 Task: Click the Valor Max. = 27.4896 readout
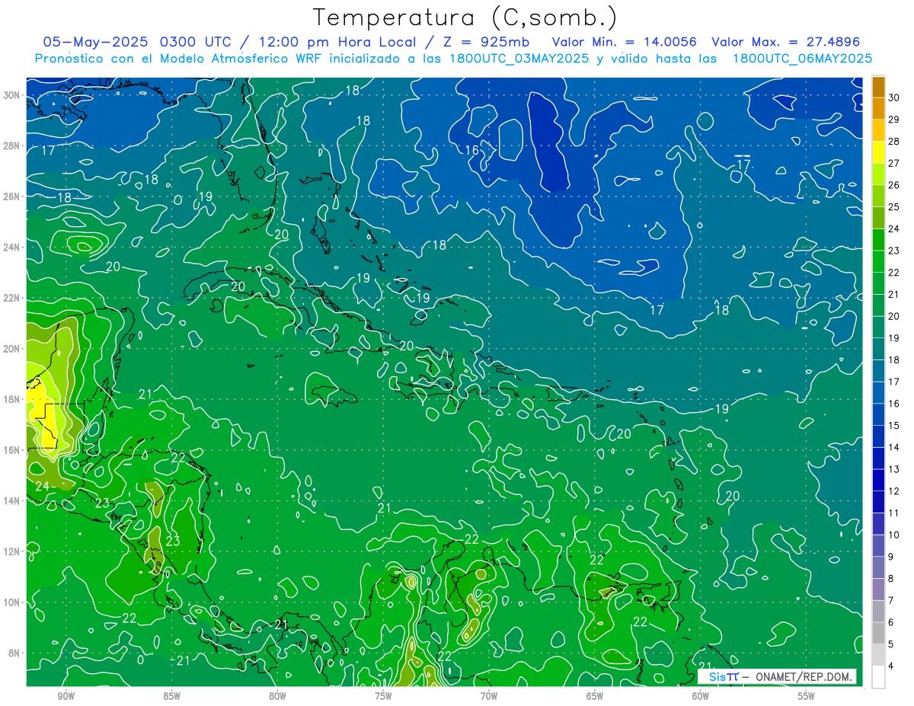point(785,42)
